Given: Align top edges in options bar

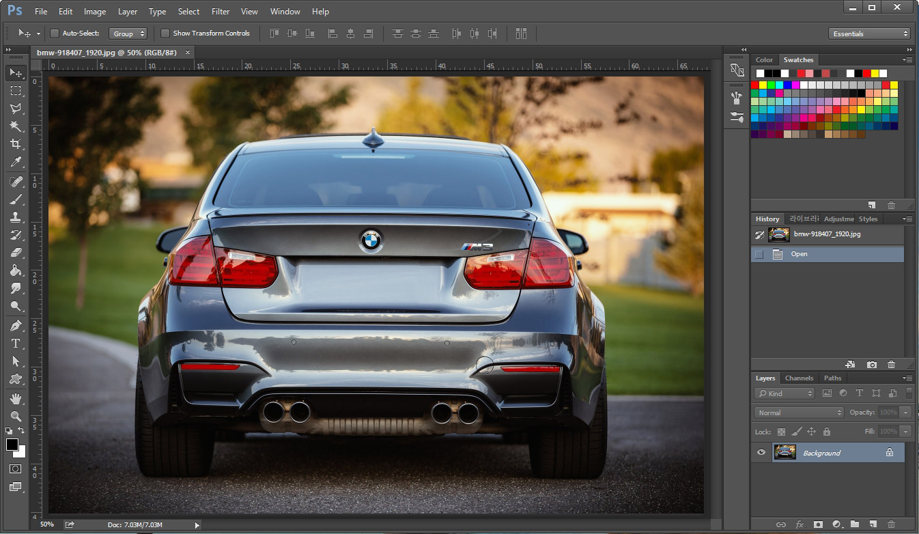Looking at the screenshot, I should pyautogui.click(x=274, y=33).
